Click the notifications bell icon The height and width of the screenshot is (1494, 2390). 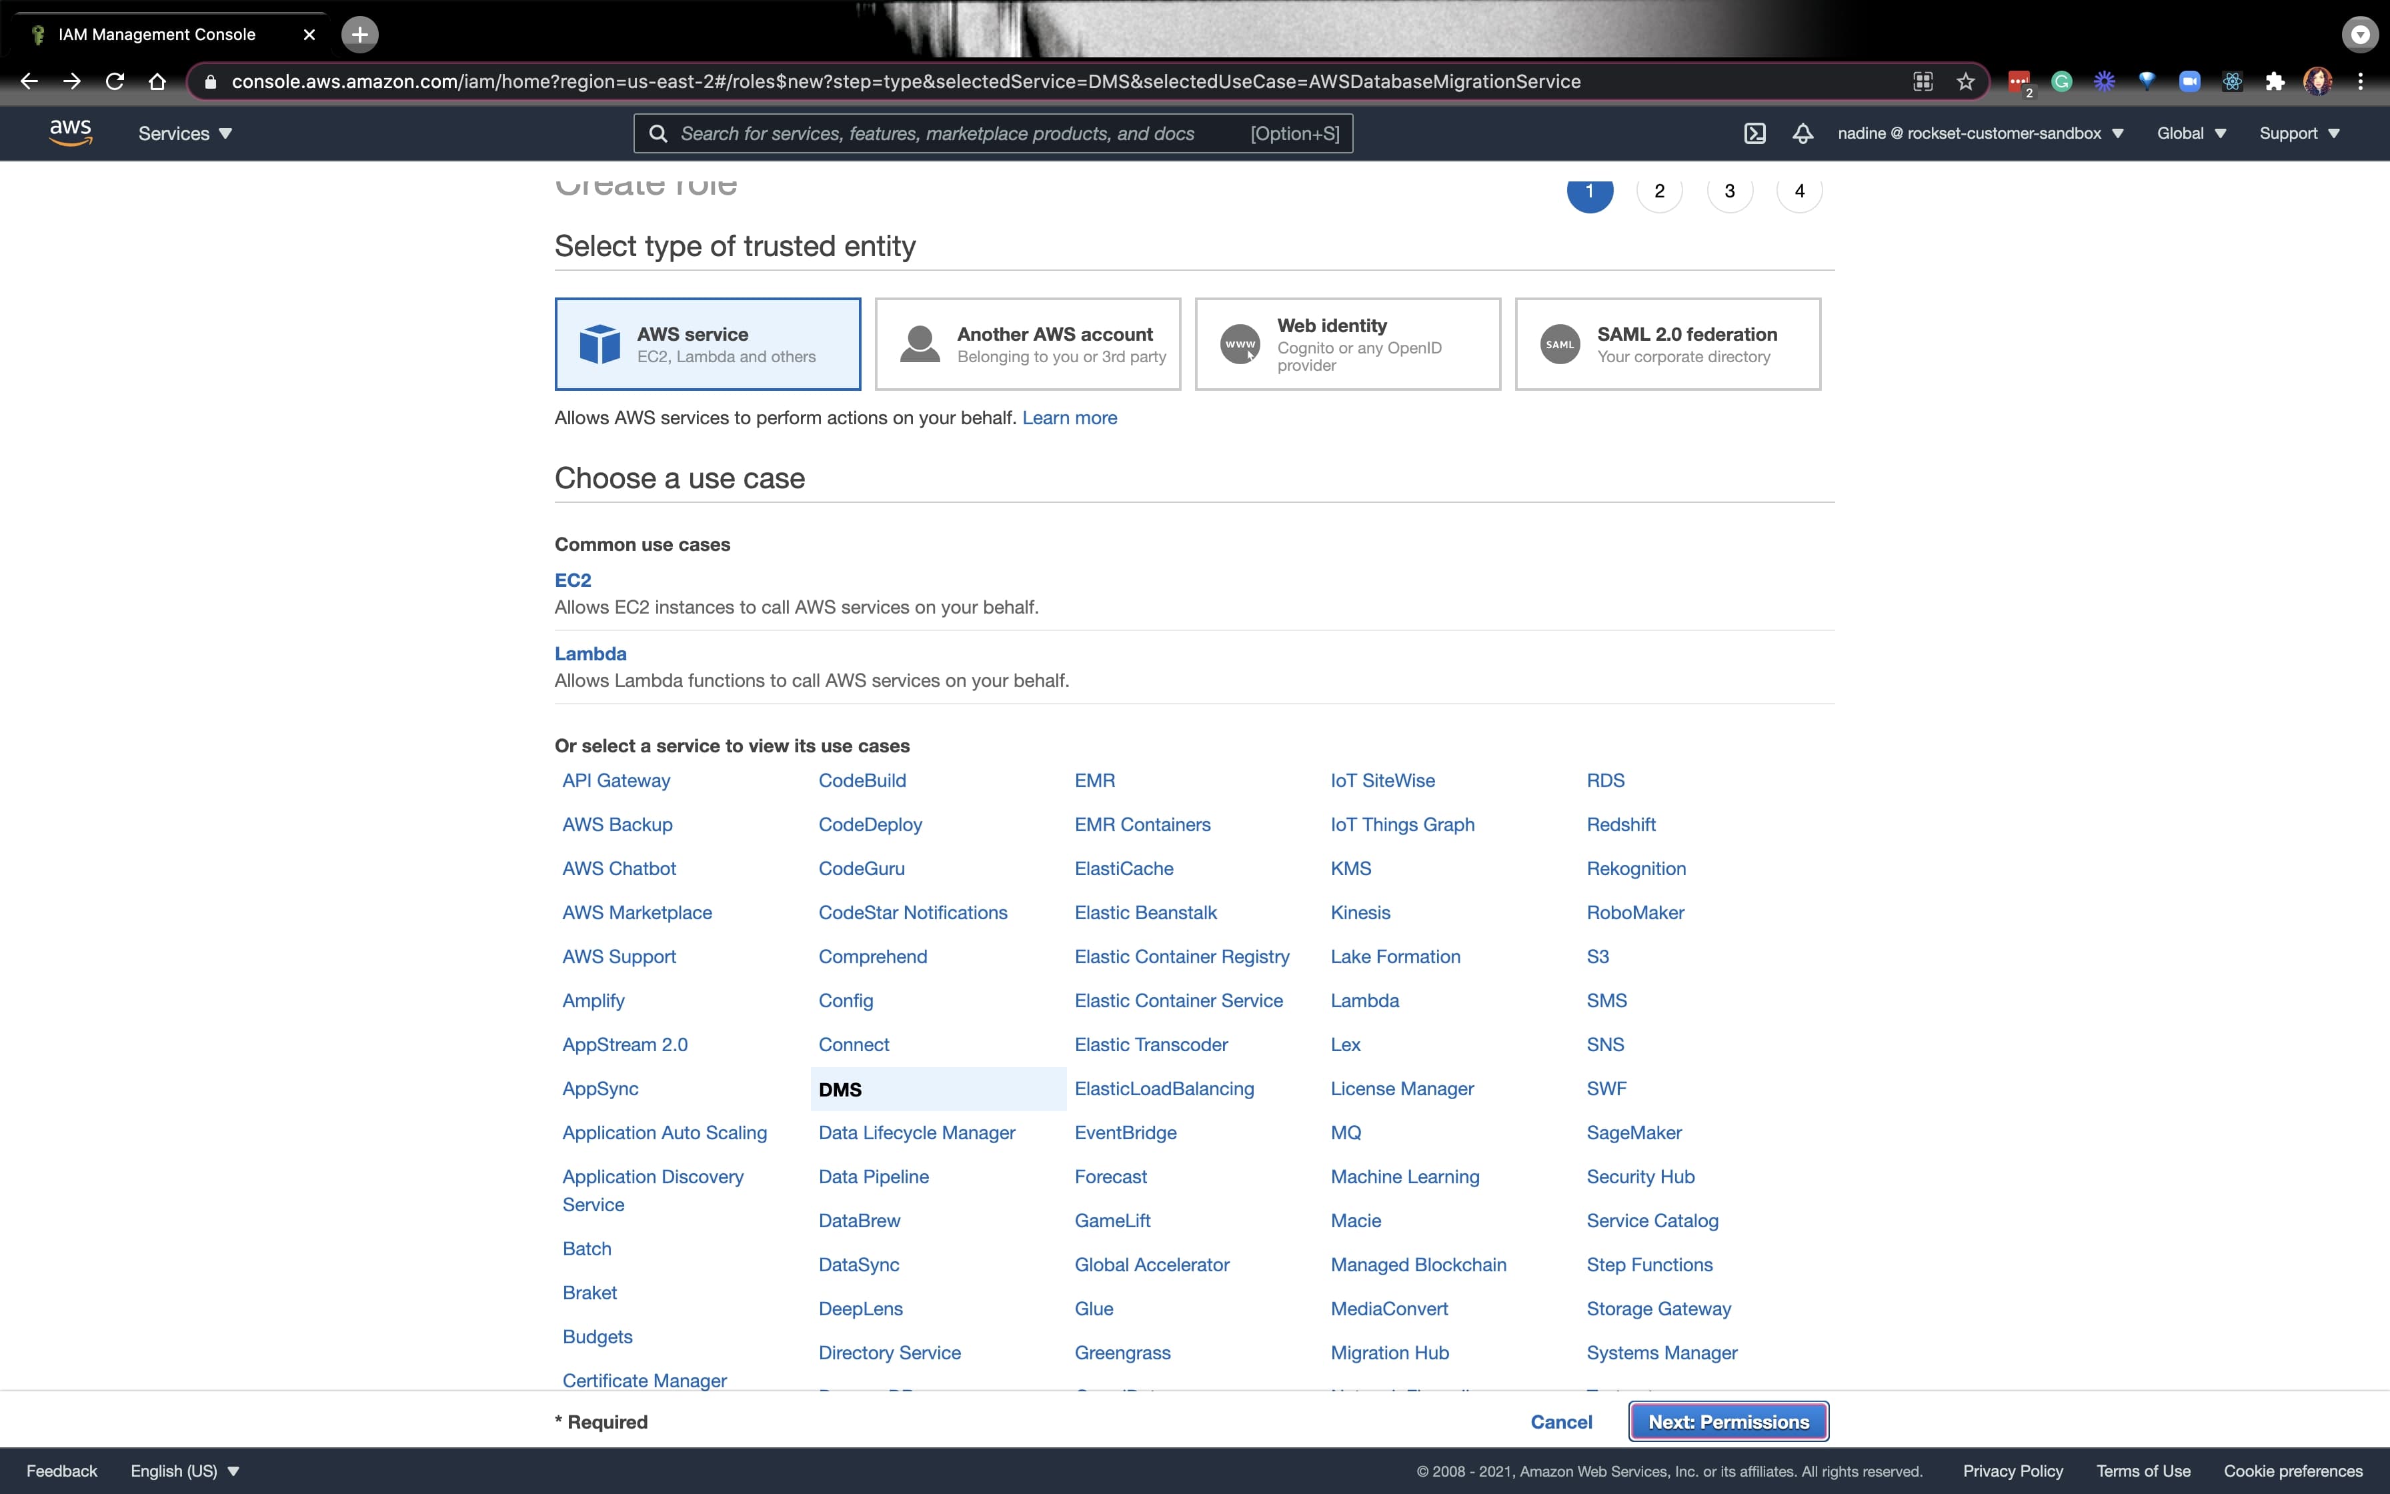pyautogui.click(x=1802, y=133)
